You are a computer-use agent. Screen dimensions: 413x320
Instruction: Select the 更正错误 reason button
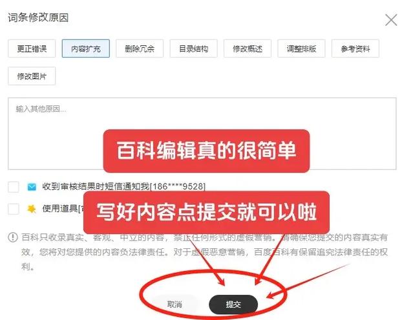pyautogui.click(x=32, y=48)
